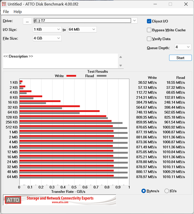The width and height of the screenshot is (194, 214).
Task: Open the minimum I/O Size 1 KB dropdown
Action: [x=47, y=29]
